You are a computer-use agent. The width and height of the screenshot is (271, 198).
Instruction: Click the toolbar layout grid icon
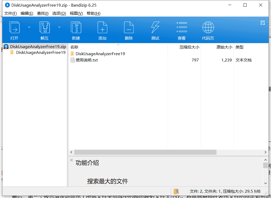click(x=263, y=23)
